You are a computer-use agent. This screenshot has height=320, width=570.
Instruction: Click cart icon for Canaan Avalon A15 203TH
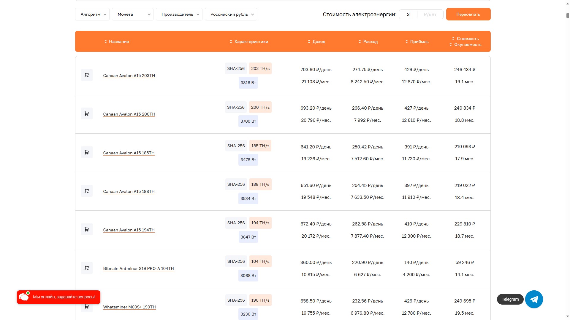[x=87, y=75]
